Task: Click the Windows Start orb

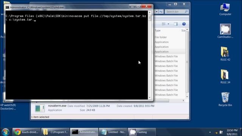Action: pos(6,132)
